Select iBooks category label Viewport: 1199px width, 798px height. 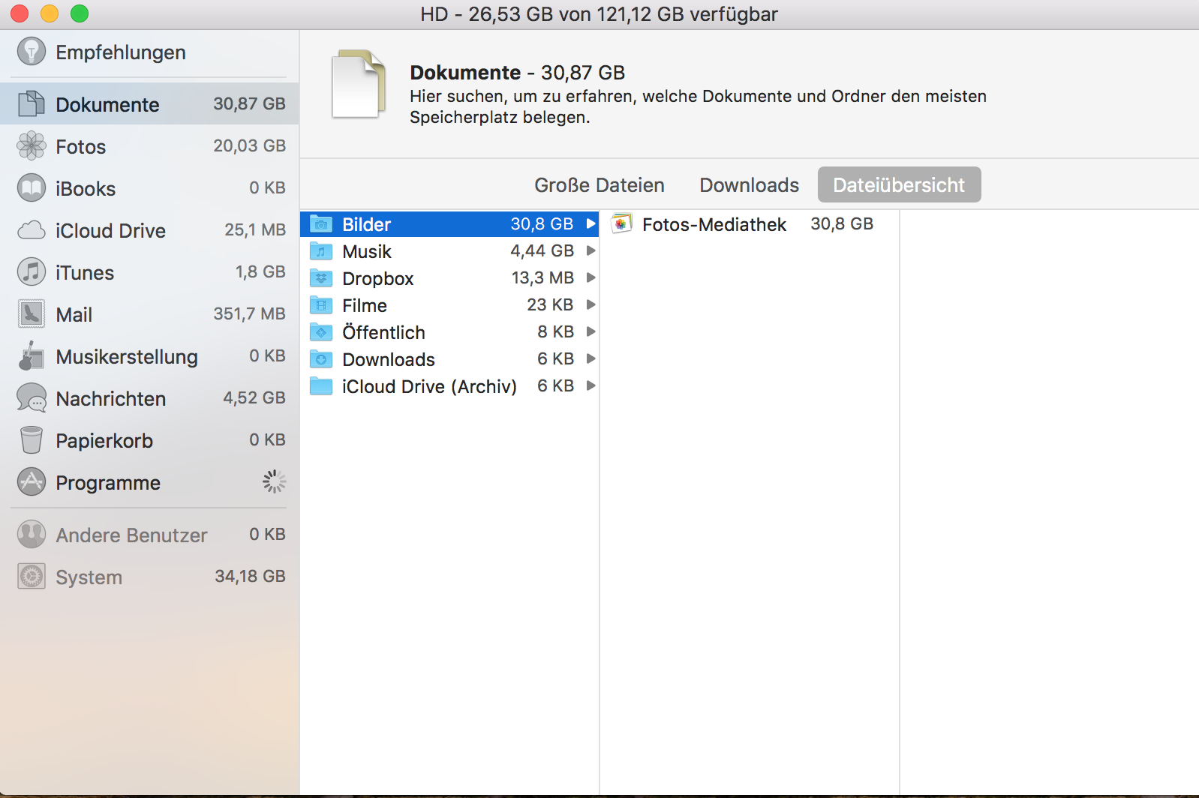click(x=86, y=188)
